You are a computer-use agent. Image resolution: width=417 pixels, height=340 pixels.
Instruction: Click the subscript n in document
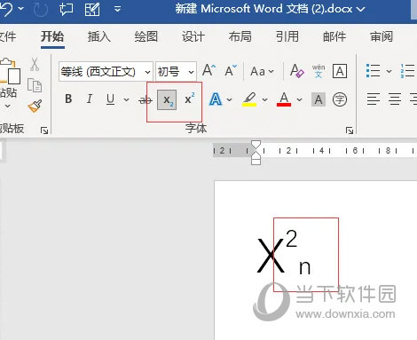pos(305,267)
